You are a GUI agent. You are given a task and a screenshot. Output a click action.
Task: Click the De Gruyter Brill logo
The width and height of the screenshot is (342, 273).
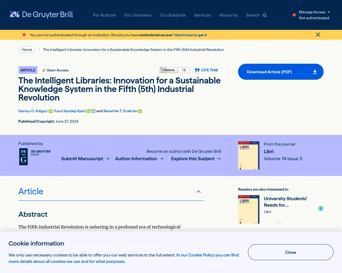[41, 15]
